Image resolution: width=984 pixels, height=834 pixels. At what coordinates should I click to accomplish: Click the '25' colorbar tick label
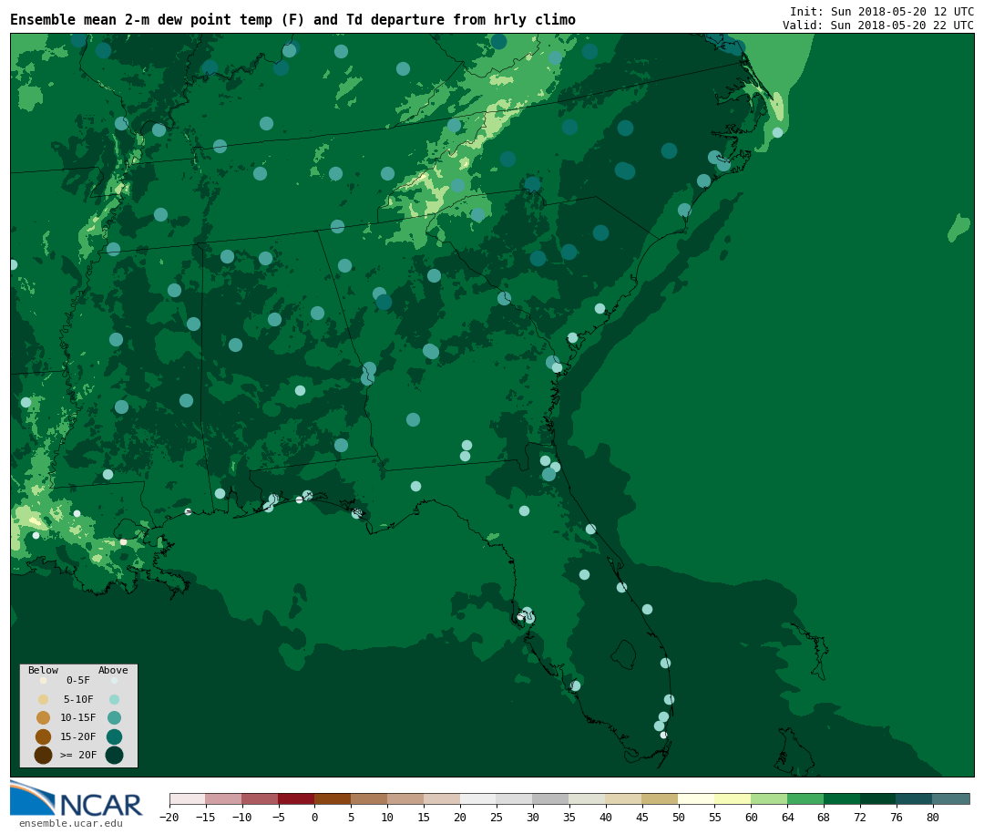tap(497, 817)
